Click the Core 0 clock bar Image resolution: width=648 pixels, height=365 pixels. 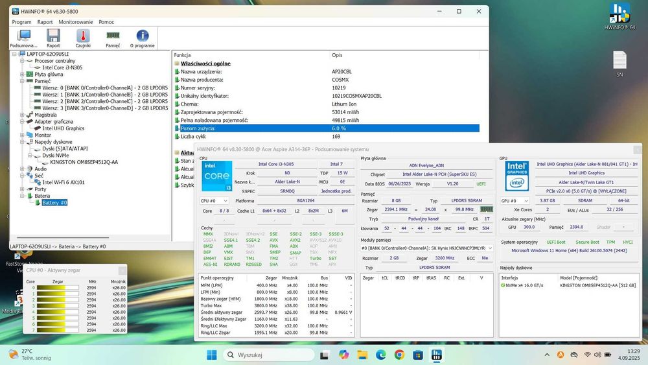pyautogui.click(x=58, y=288)
